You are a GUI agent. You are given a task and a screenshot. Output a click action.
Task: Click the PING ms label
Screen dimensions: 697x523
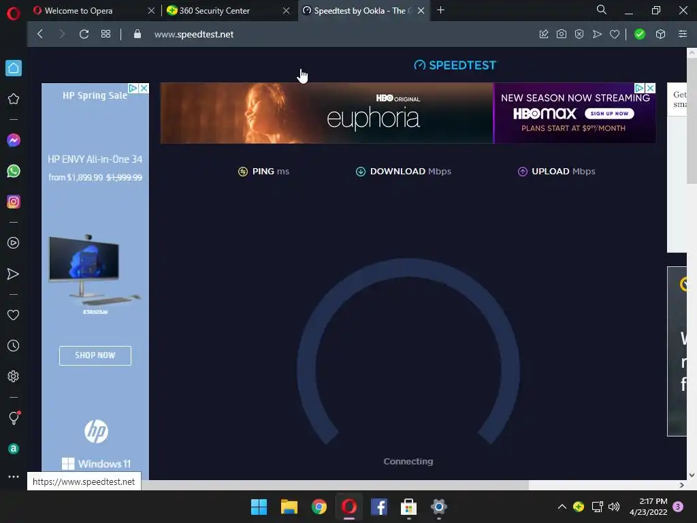263,171
